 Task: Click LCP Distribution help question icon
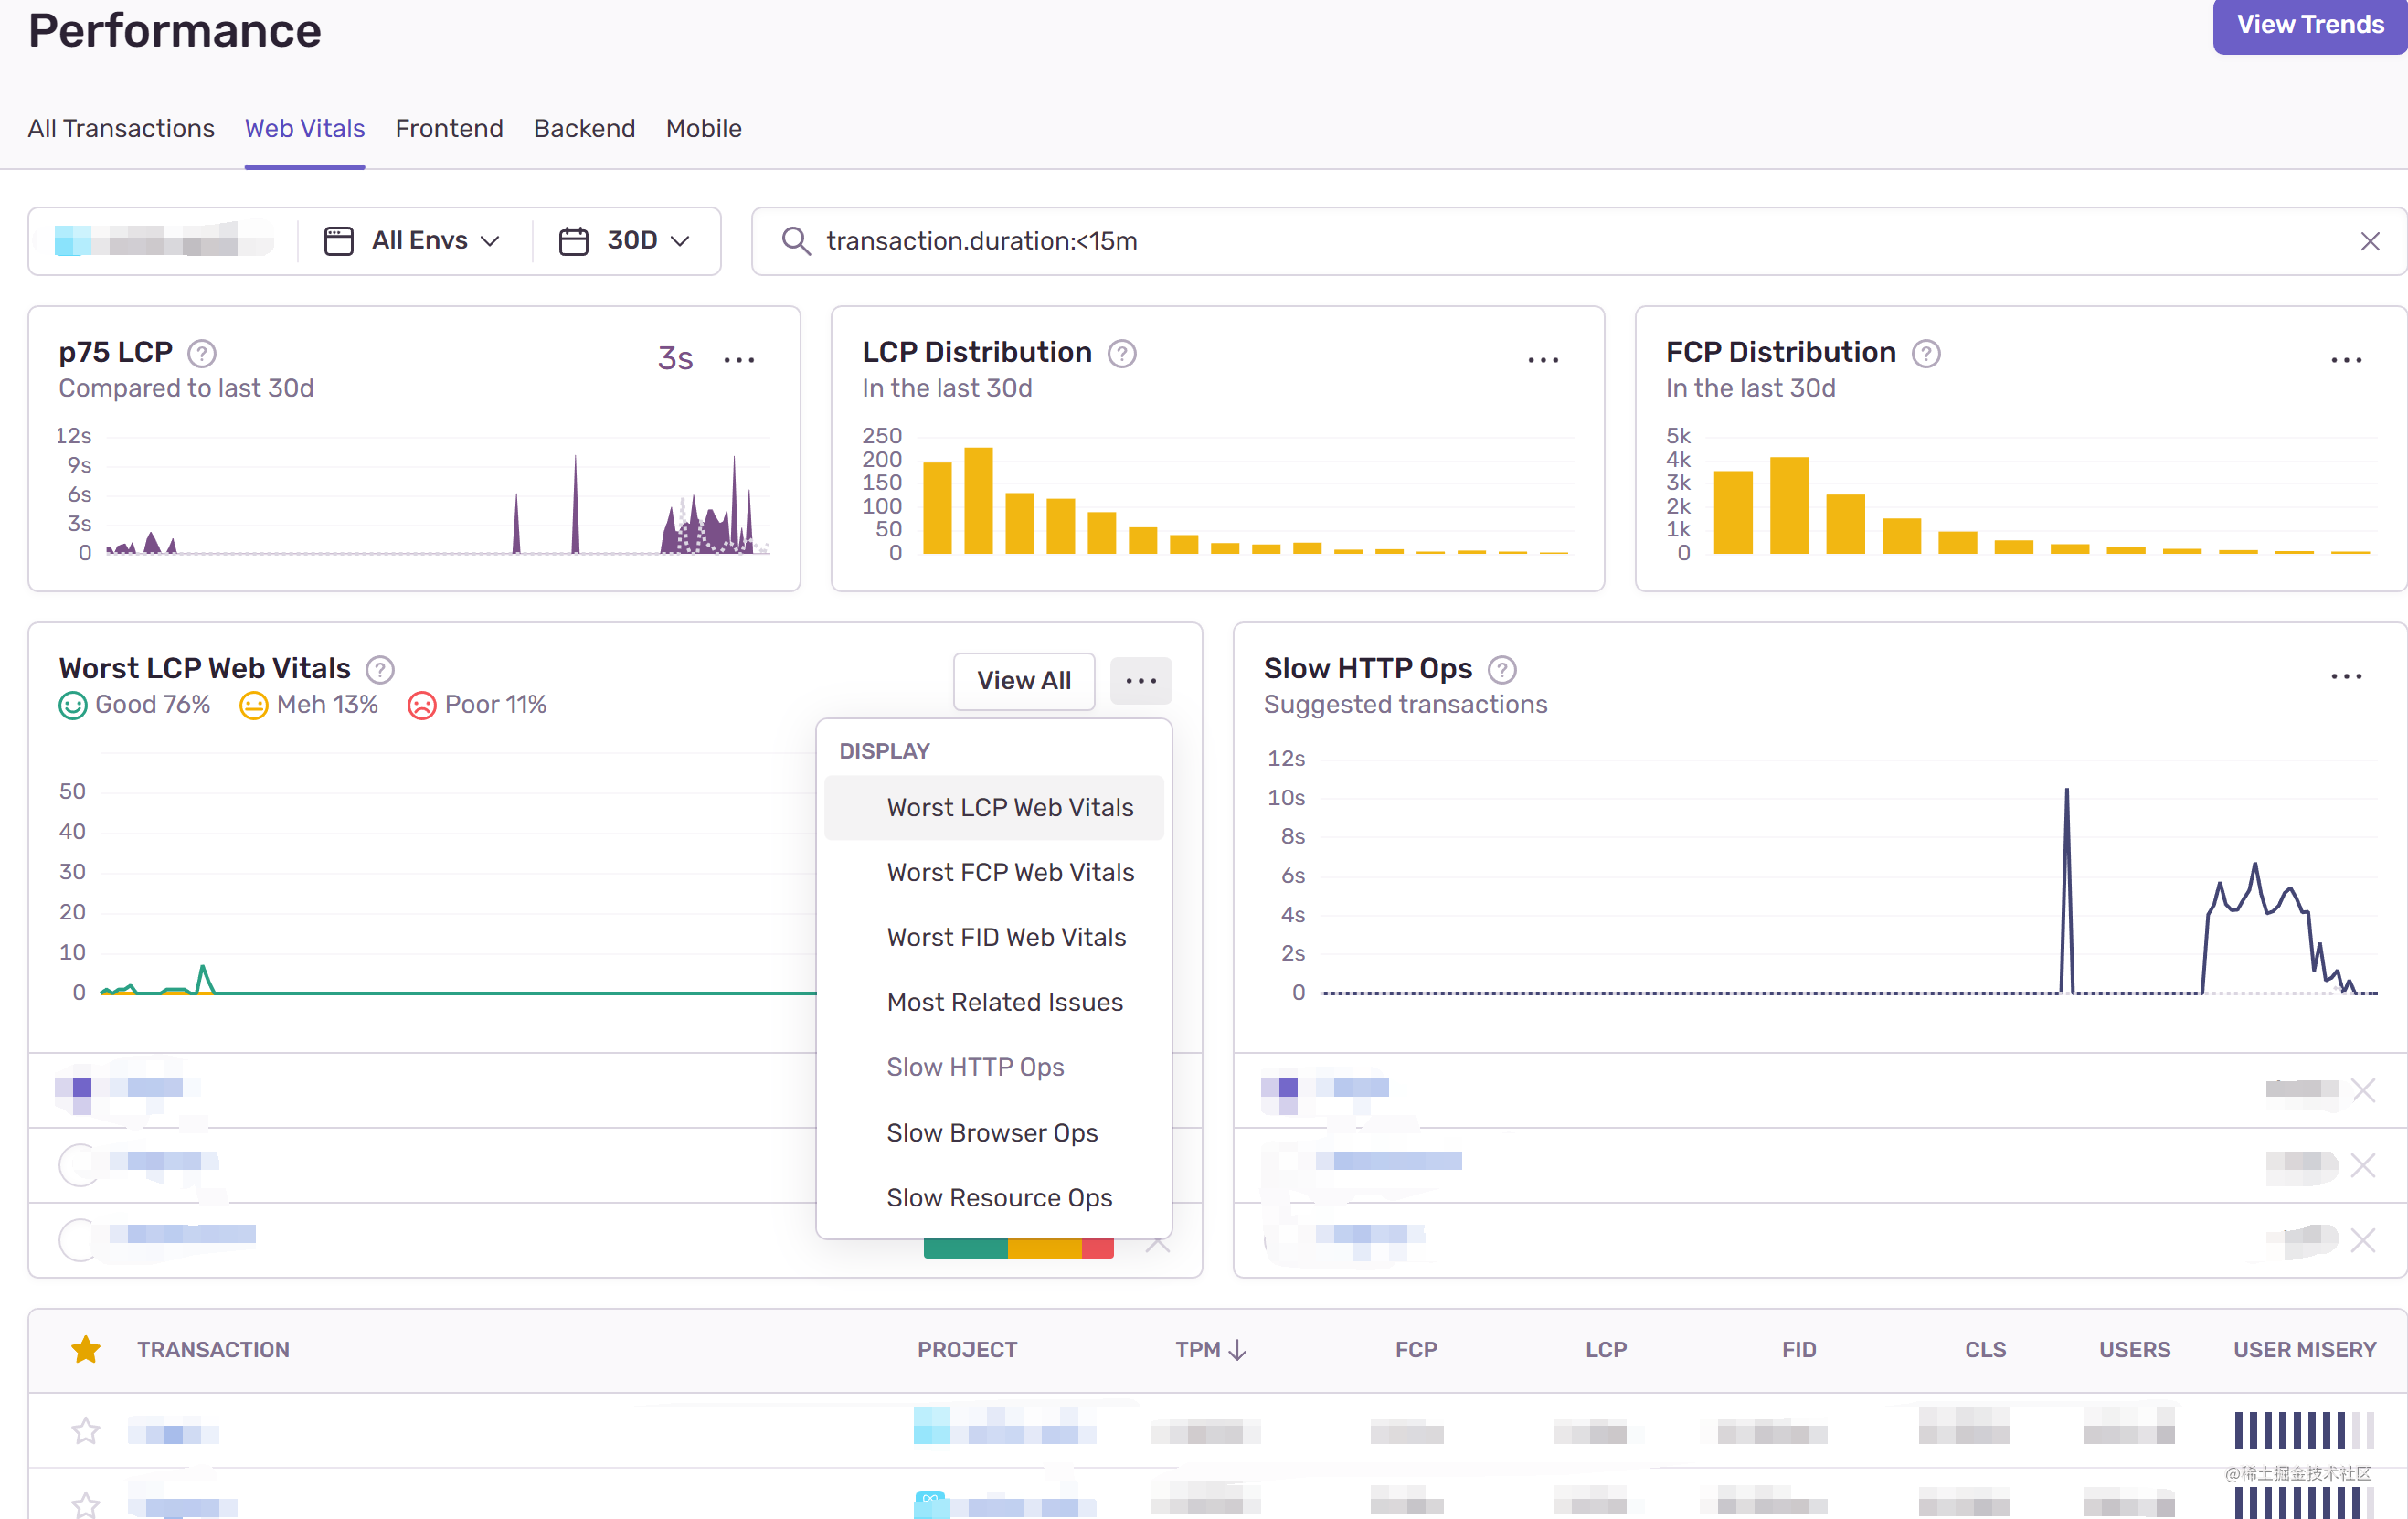(1122, 353)
